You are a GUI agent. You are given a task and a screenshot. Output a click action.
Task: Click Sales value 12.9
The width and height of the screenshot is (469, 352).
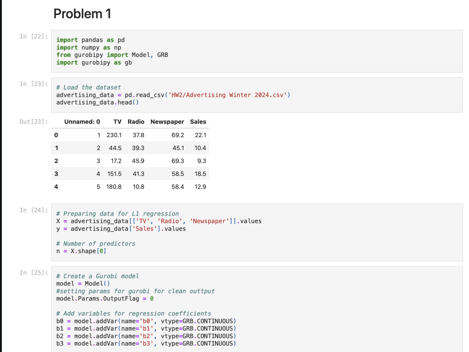(200, 186)
